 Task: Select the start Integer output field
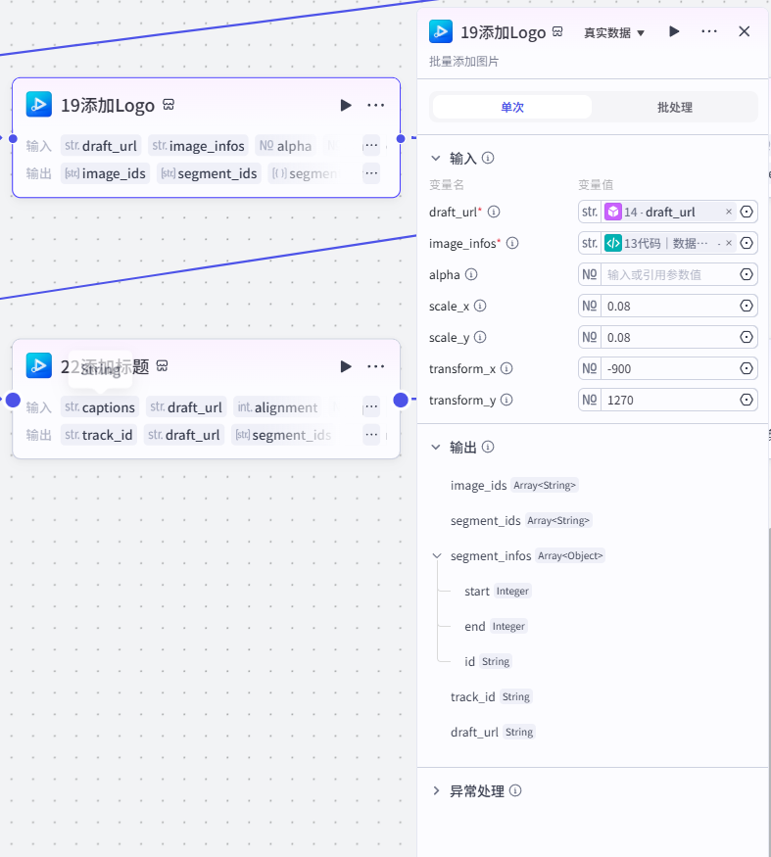click(497, 591)
